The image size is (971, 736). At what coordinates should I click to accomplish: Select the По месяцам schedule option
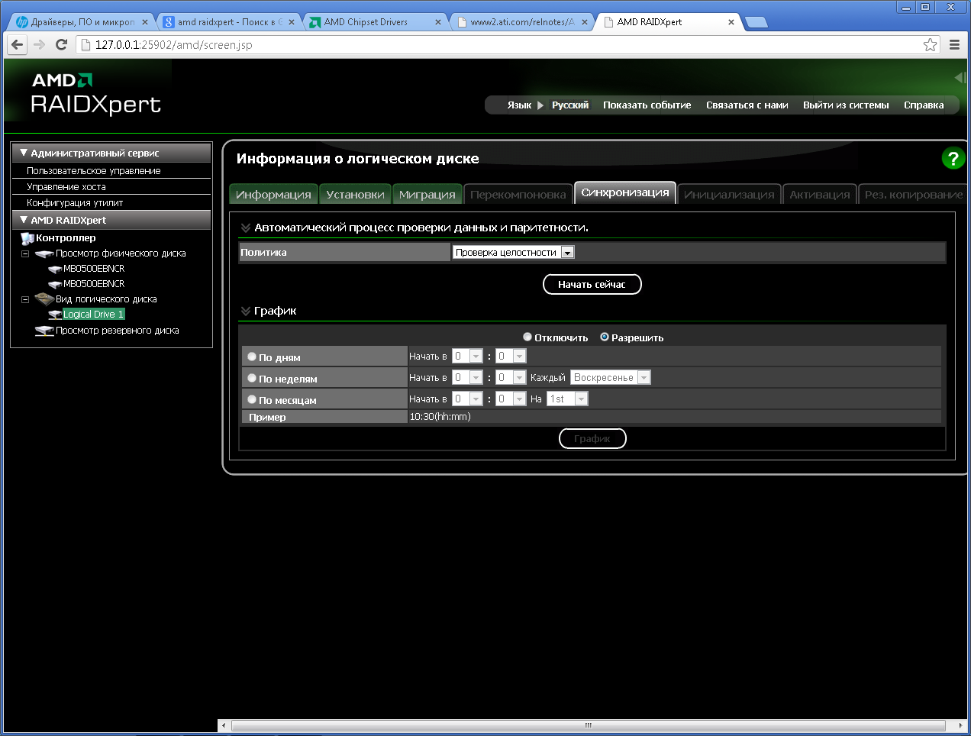(x=252, y=399)
